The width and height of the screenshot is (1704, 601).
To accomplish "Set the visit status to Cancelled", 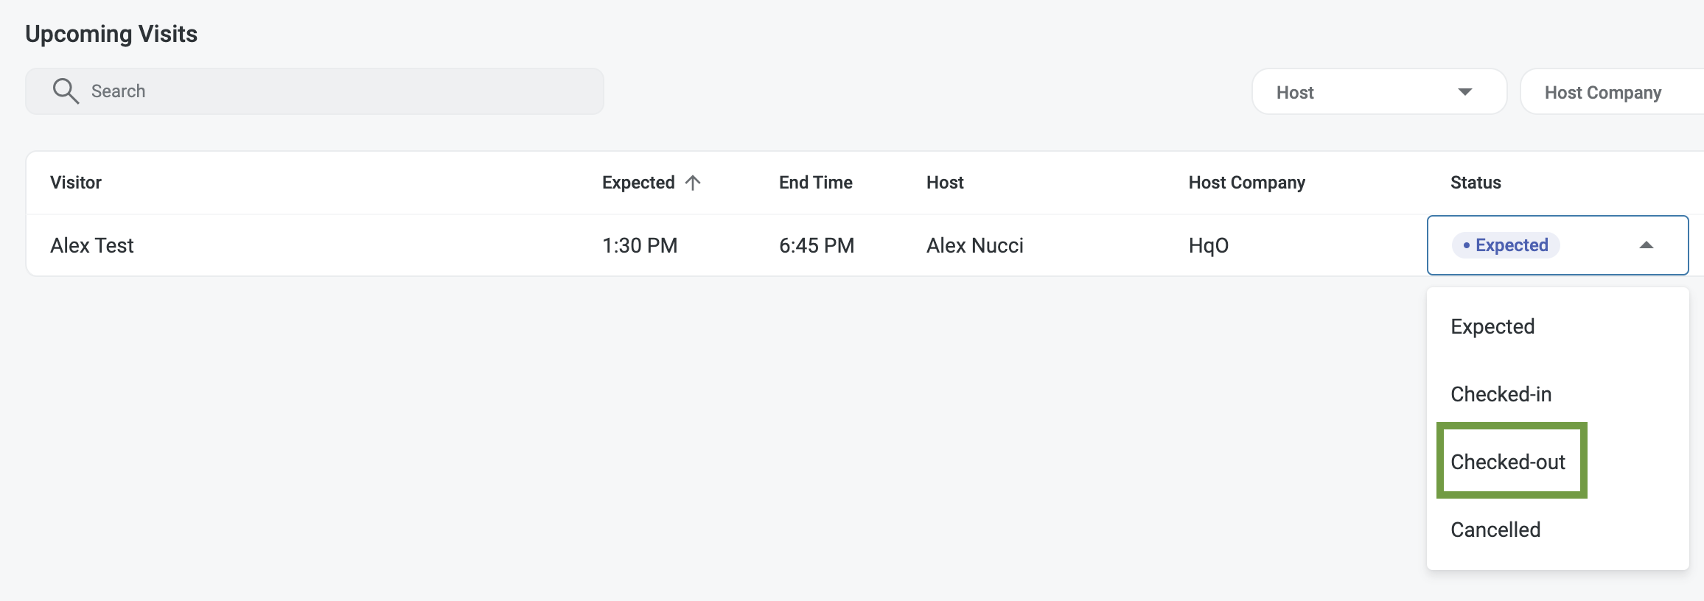I will click(1495, 530).
